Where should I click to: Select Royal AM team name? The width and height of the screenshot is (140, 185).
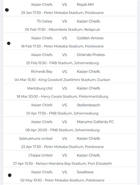[x=85, y=4]
